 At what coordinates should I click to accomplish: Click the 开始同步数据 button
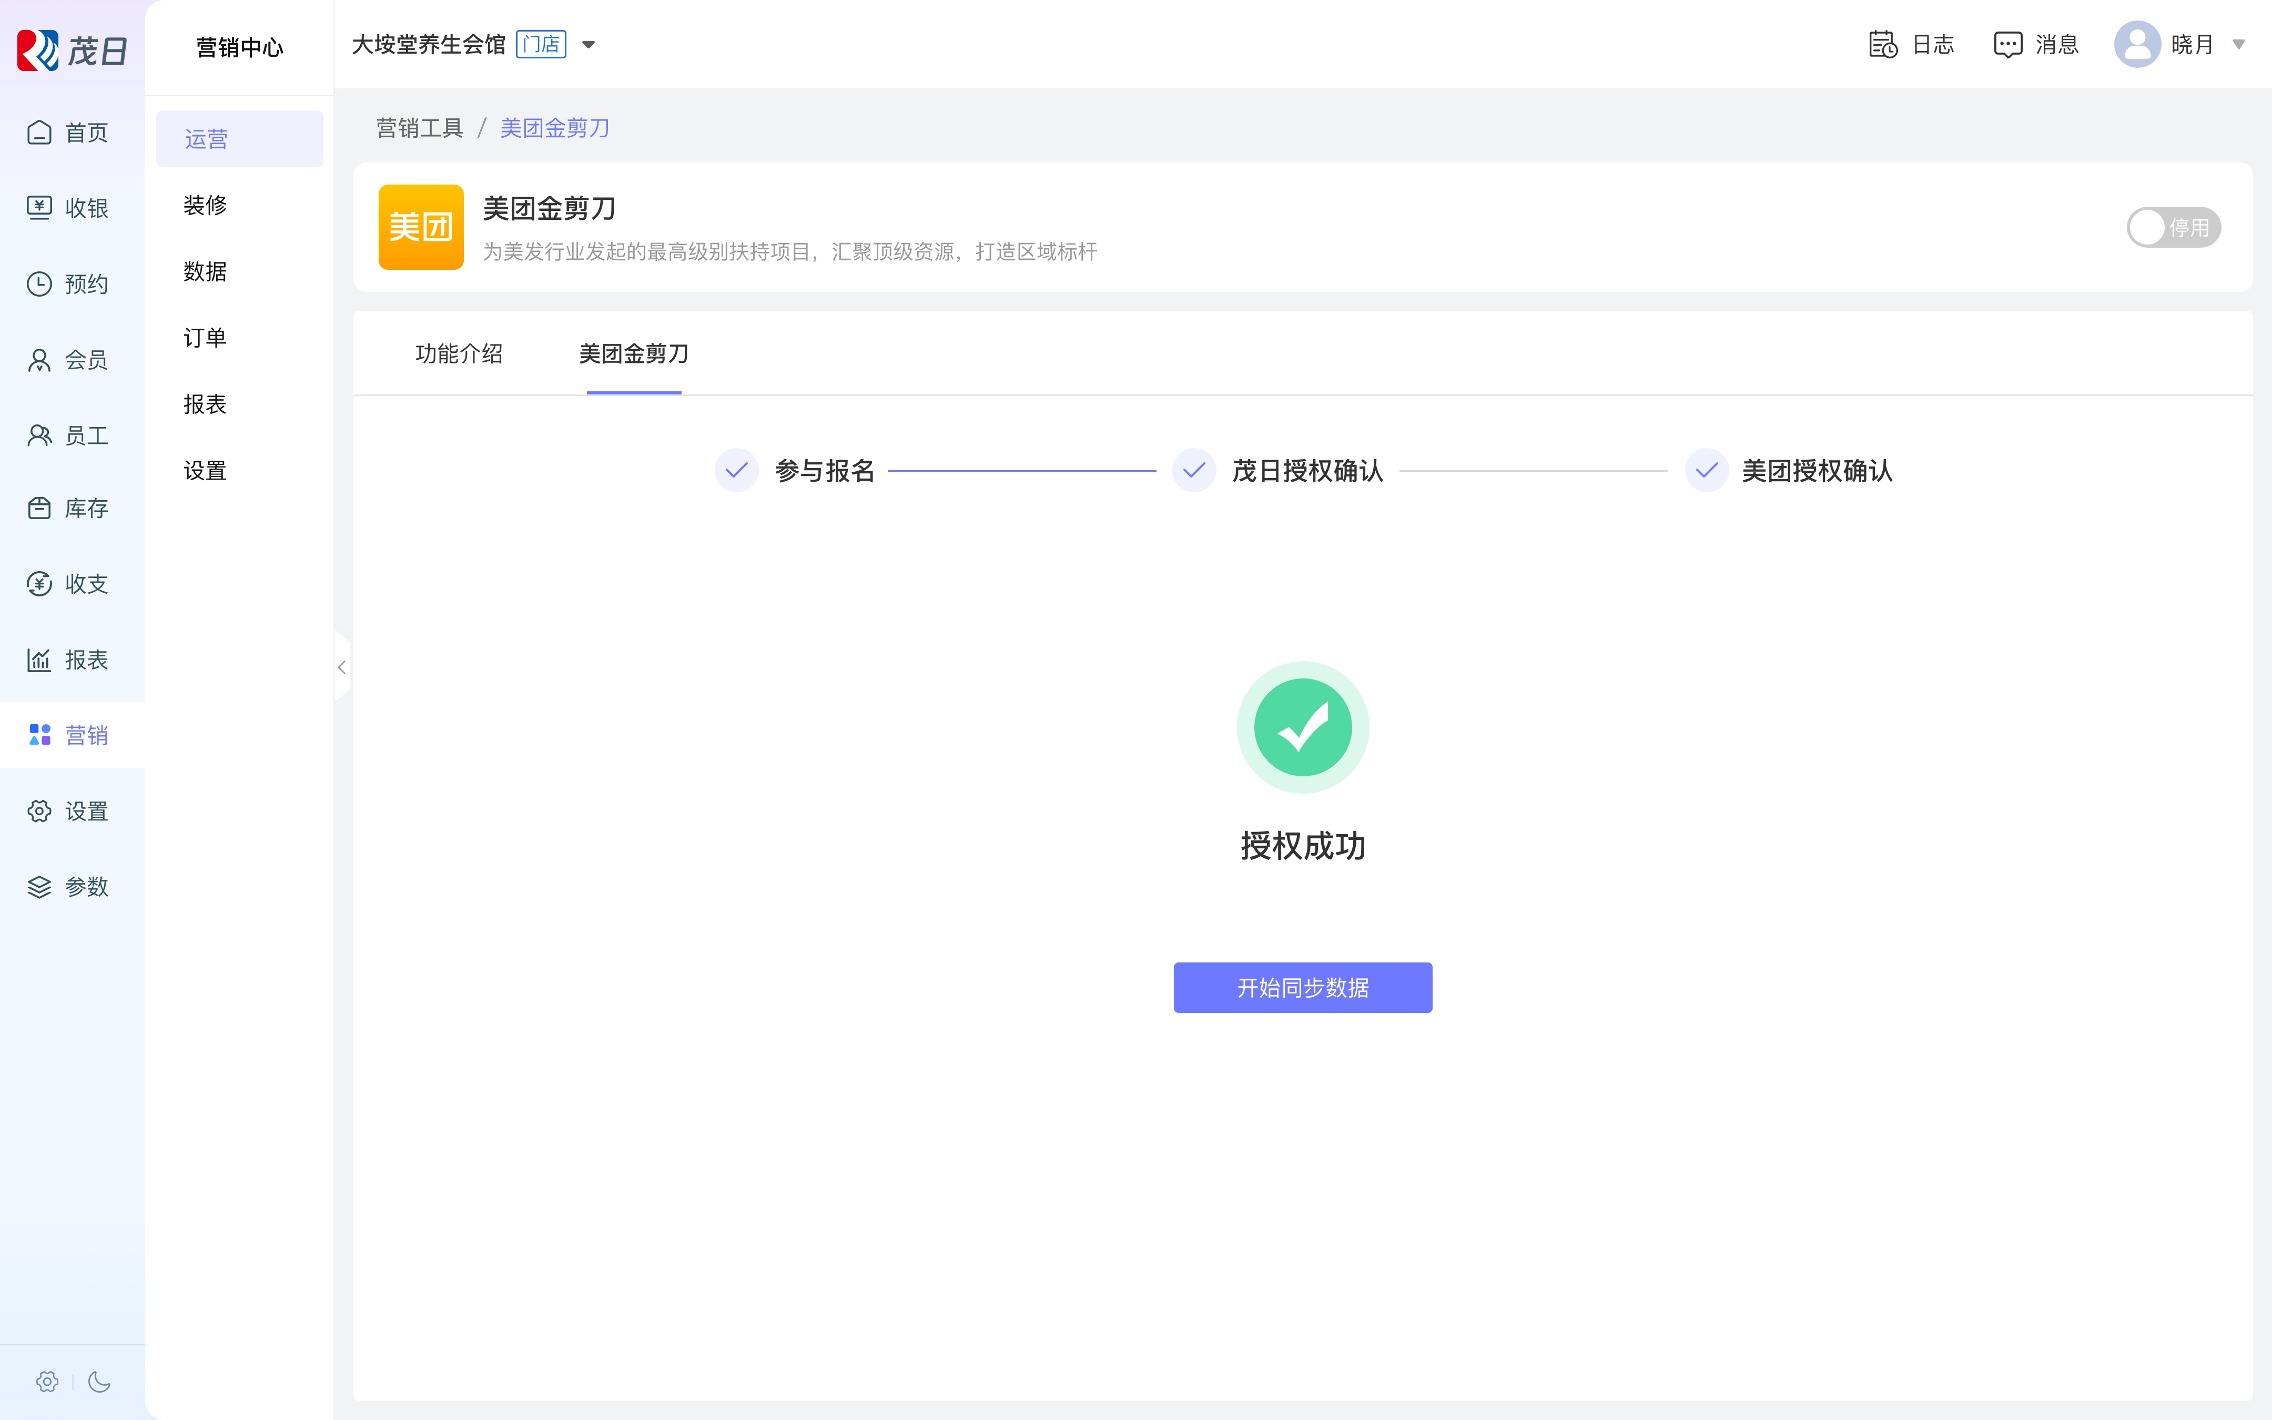(x=1302, y=987)
